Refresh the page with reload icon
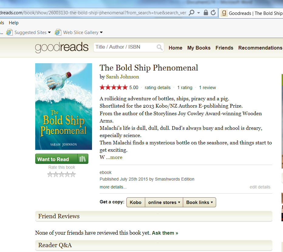The height and width of the screenshot is (252, 283). point(213,12)
